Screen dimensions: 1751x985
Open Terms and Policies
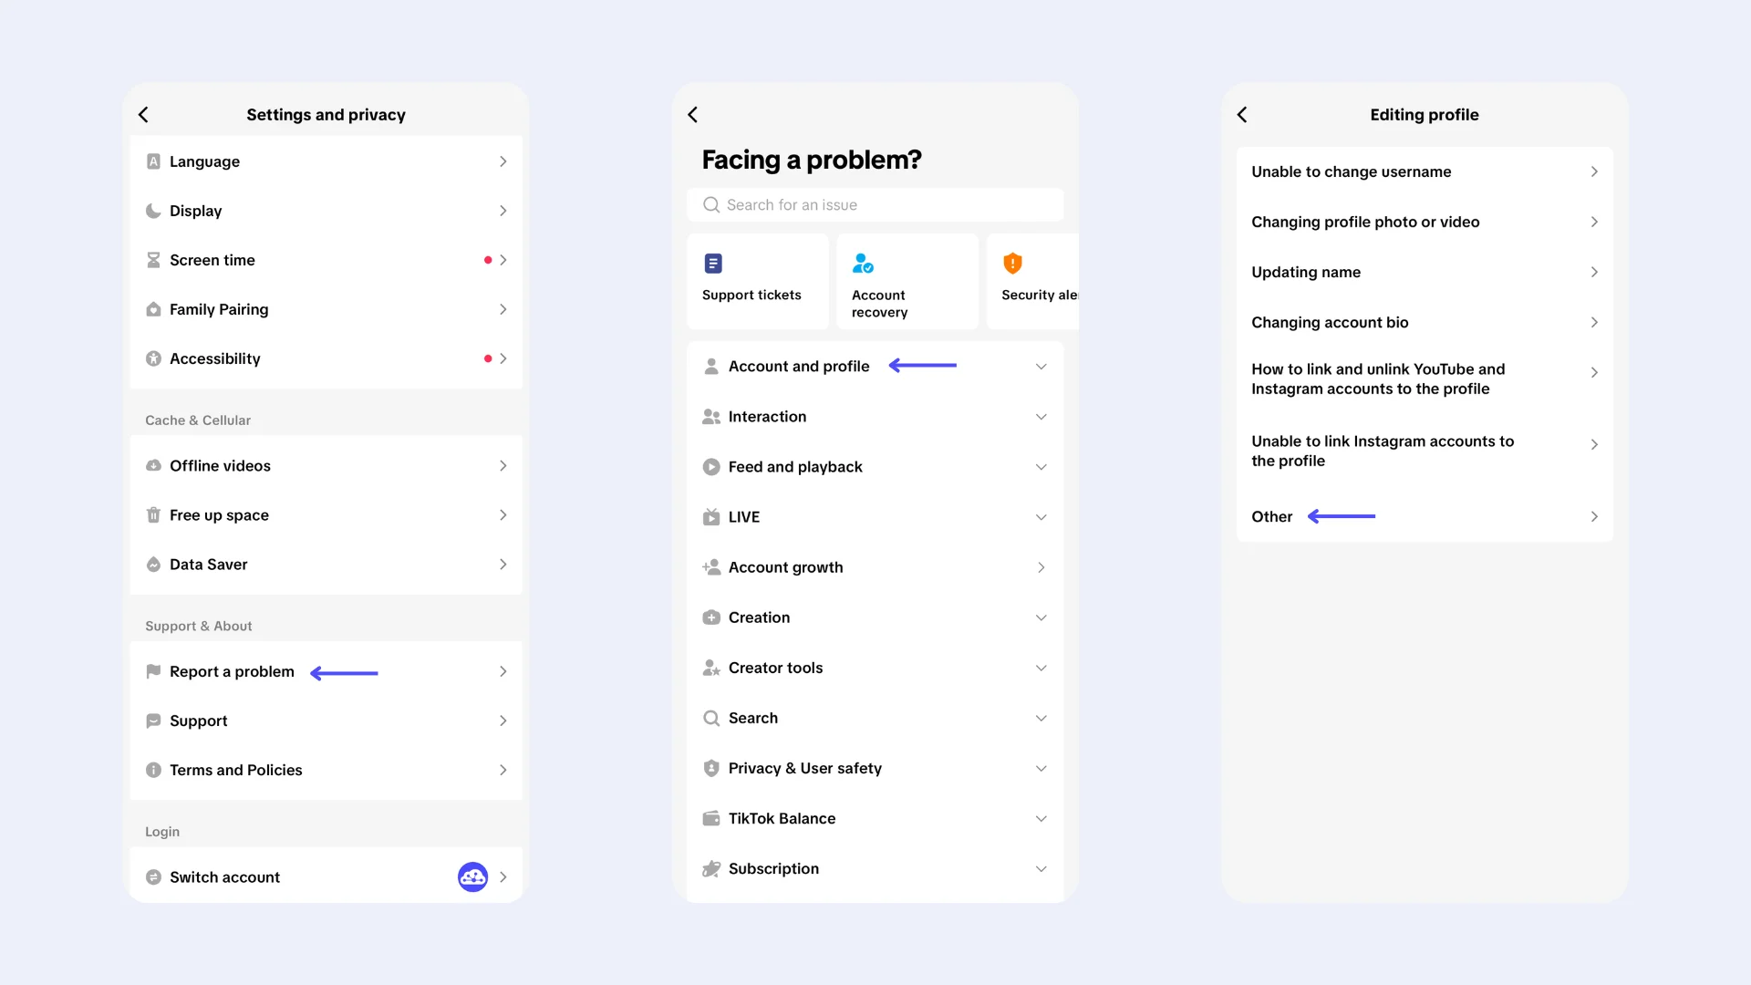tap(326, 771)
